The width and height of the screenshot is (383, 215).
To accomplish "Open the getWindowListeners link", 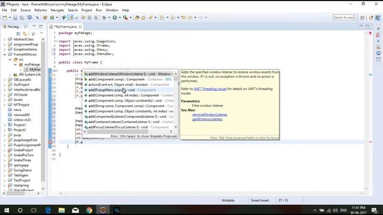I will tap(208, 119).
